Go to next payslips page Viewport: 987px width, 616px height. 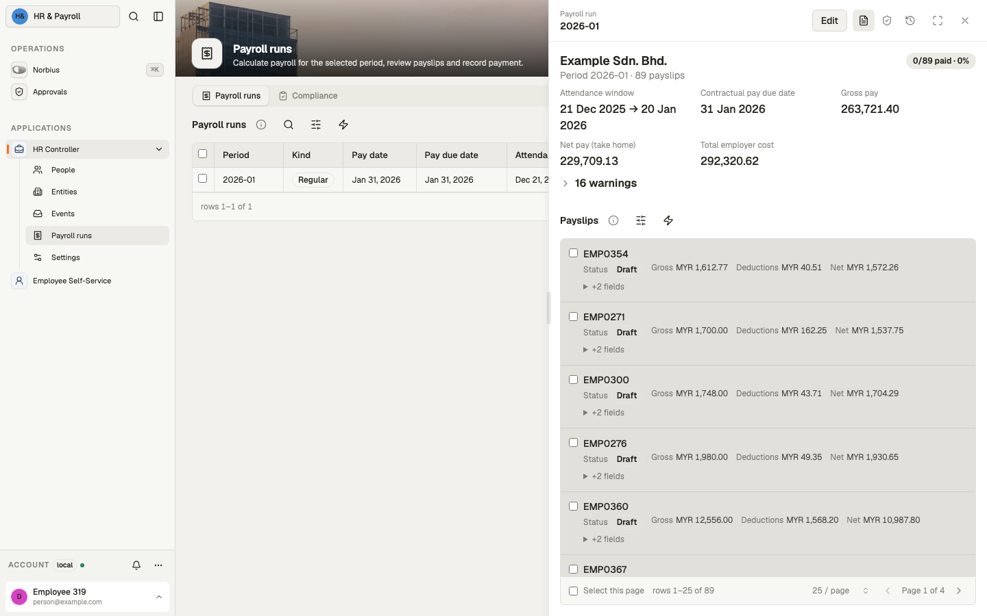959,591
